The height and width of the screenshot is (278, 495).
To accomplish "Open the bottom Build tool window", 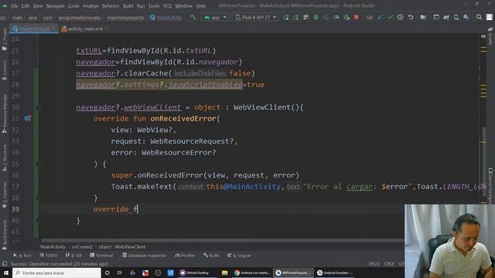I will pyautogui.click(x=211, y=256).
